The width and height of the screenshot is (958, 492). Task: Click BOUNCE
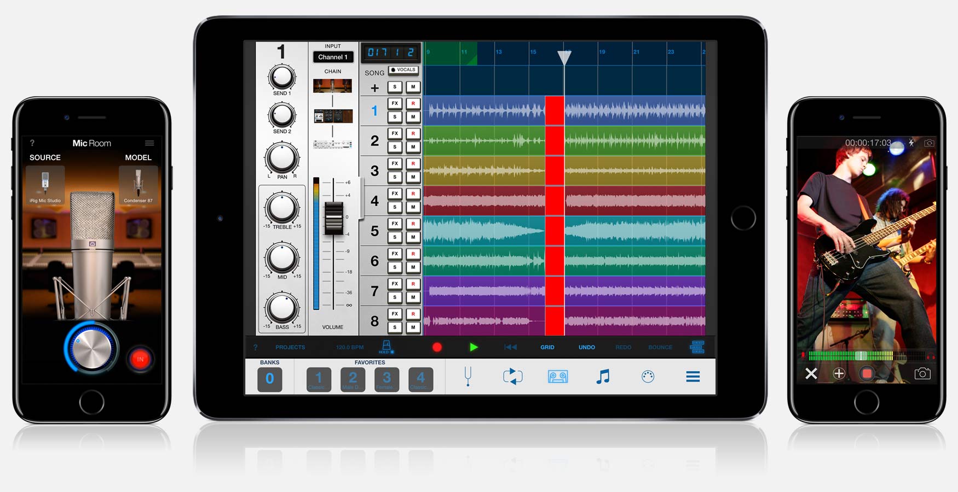point(660,347)
